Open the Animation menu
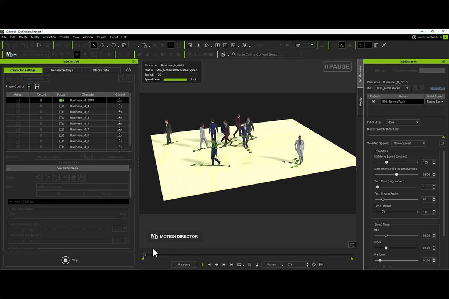Screen dimensions: 449x299 click(49, 37)
